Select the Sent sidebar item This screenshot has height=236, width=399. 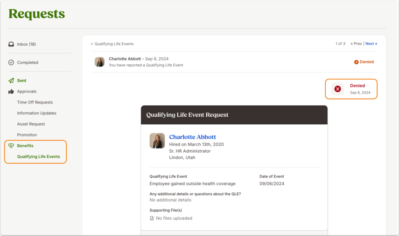pos(21,81)
